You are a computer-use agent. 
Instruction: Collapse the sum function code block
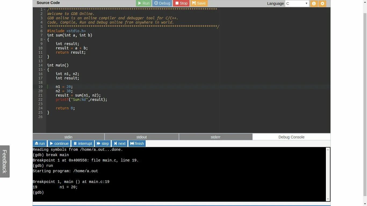(x=45, y=39)
